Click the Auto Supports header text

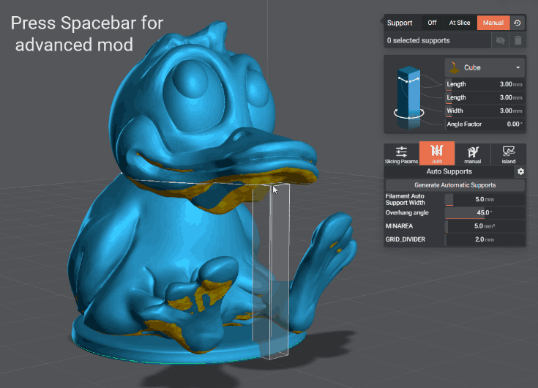pyautogui.click(x=449, y=171)
